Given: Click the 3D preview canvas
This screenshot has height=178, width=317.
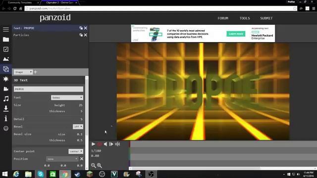Looking at the screenshot, I should coord(203,91).
